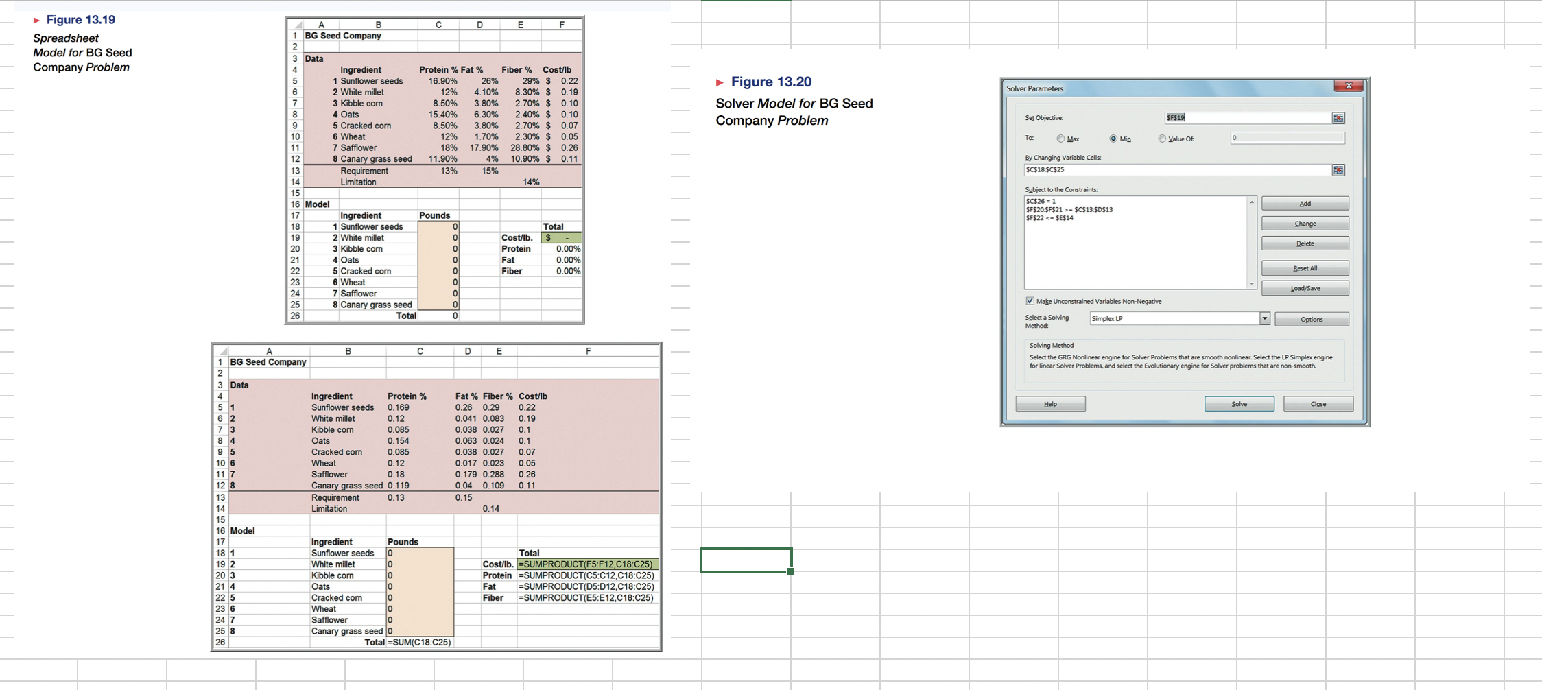Viewport: 1542px width, 690px height.
Task: Select the Max radio button
Action: pyautogui.click(x=1060, y=139)
